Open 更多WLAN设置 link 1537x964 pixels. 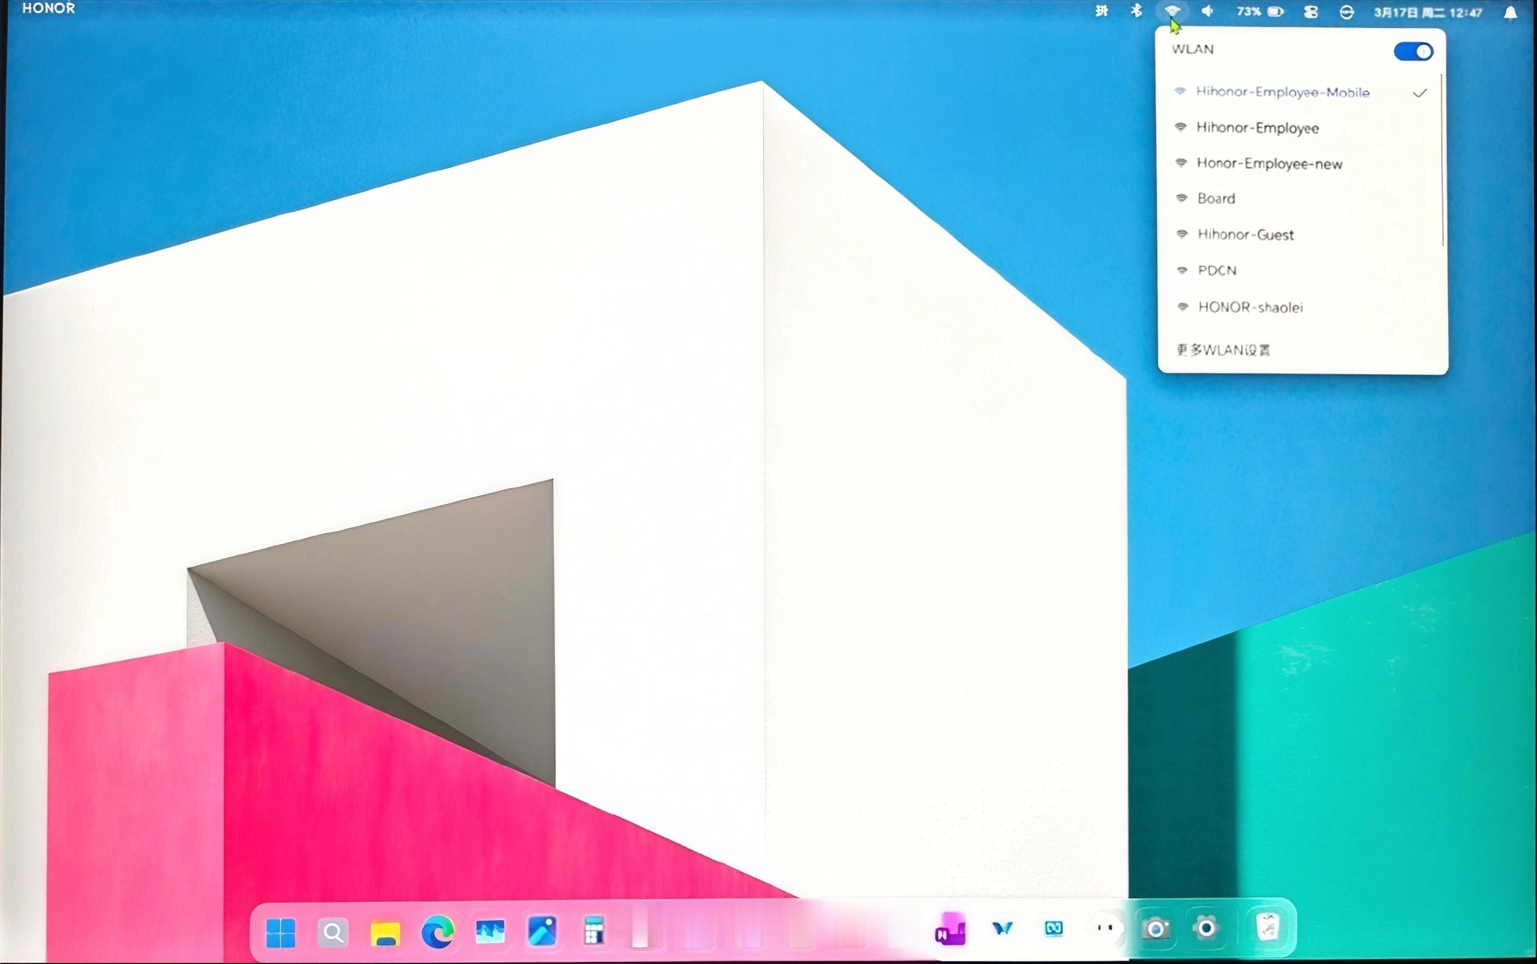tap(1223, 350)
